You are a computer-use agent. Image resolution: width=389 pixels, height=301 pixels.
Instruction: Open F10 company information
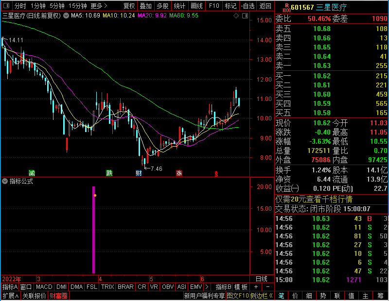(214, 6)
